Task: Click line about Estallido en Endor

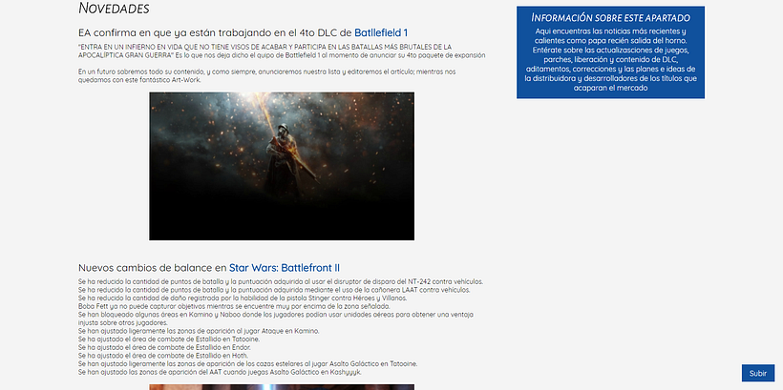Action: (165, 347)
